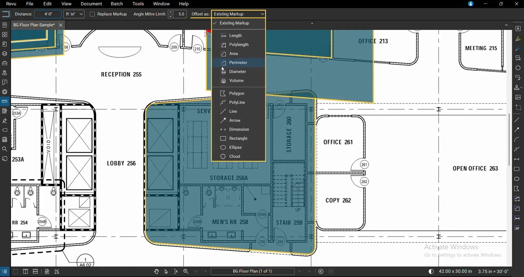
Task: Select the Perimeter option in offset list
Action: (x=238, y=62)
